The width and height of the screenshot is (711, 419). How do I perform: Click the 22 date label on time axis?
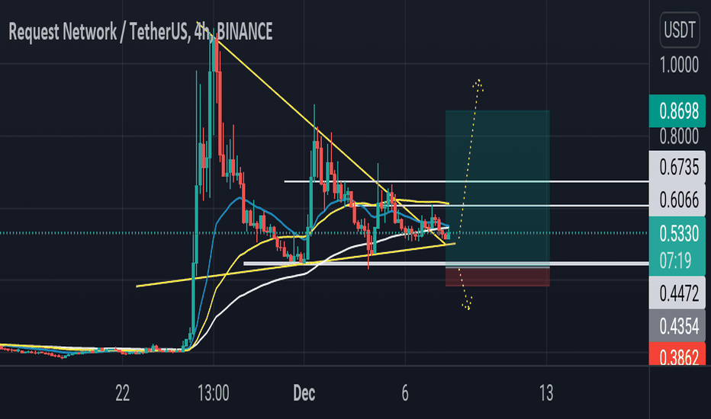pyautogui.click(x=122, y=394)
